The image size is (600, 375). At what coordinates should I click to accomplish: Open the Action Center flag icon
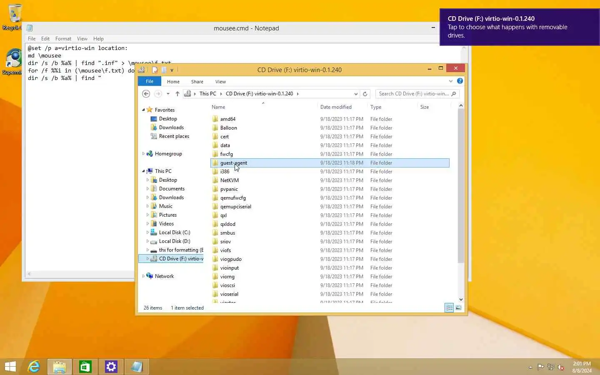pos(540,367)
